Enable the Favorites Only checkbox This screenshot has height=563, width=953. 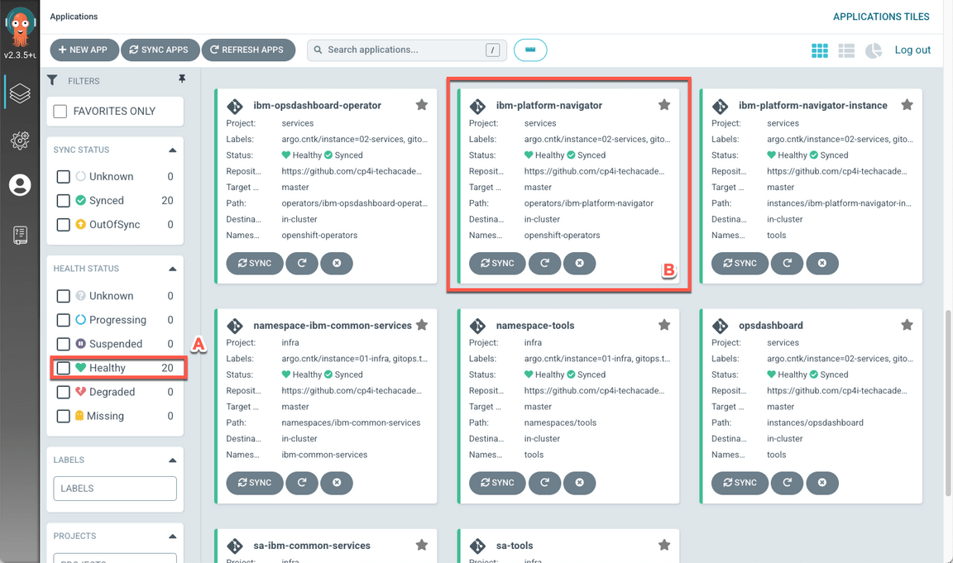[60, 112]
